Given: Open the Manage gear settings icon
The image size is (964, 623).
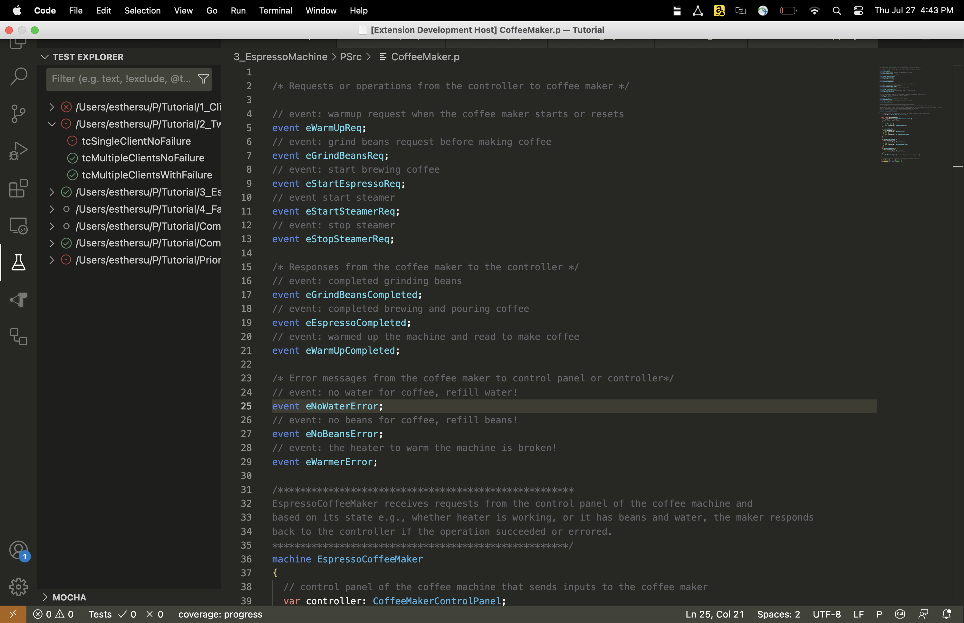Looking at the screenshot, I should [x=18, y=587].
